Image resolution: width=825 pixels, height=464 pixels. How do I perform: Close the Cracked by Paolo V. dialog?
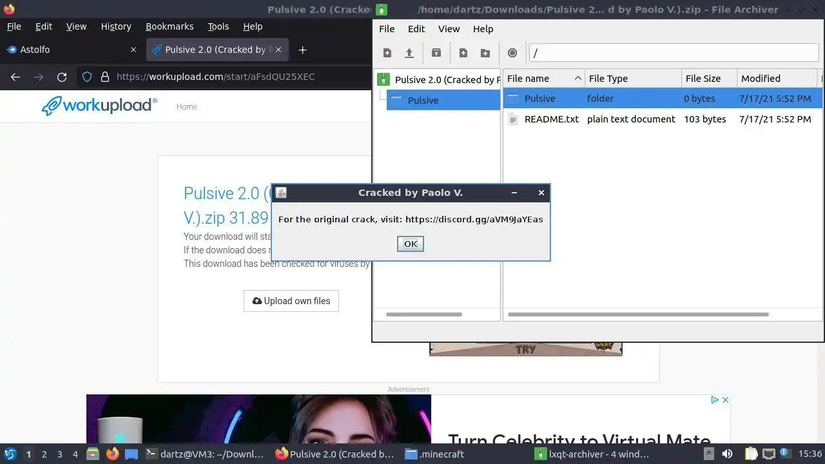541,192
